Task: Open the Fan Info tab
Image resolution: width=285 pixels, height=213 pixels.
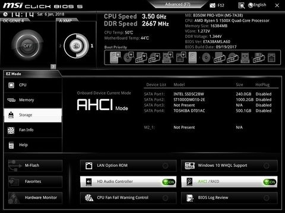Action: coord(33,130)
